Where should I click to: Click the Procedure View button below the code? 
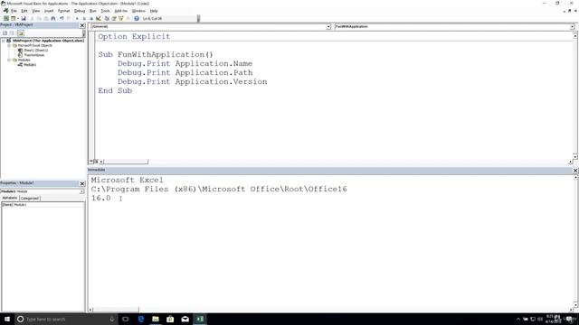pos(90,162)
